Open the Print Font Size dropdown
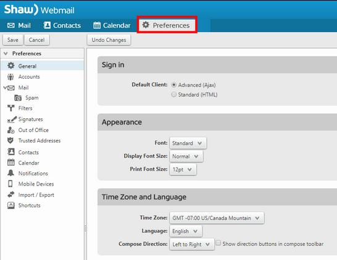The width and height of the screenshot is (337, 260). point(183,169)
